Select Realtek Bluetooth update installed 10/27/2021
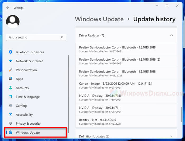Image resolution: width=185 pixels, height=141 pixels. tap(126, 49)
